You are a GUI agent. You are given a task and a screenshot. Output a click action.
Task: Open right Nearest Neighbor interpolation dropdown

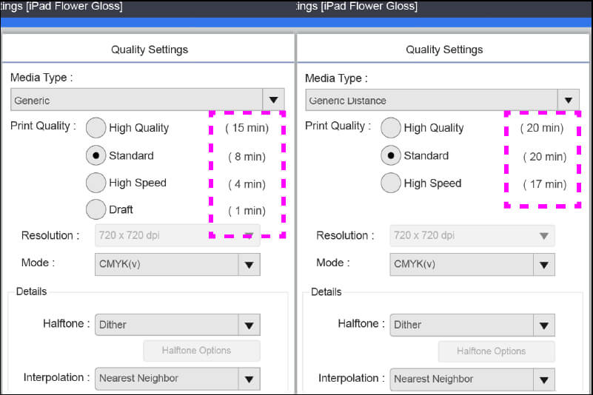click(543, 379)
